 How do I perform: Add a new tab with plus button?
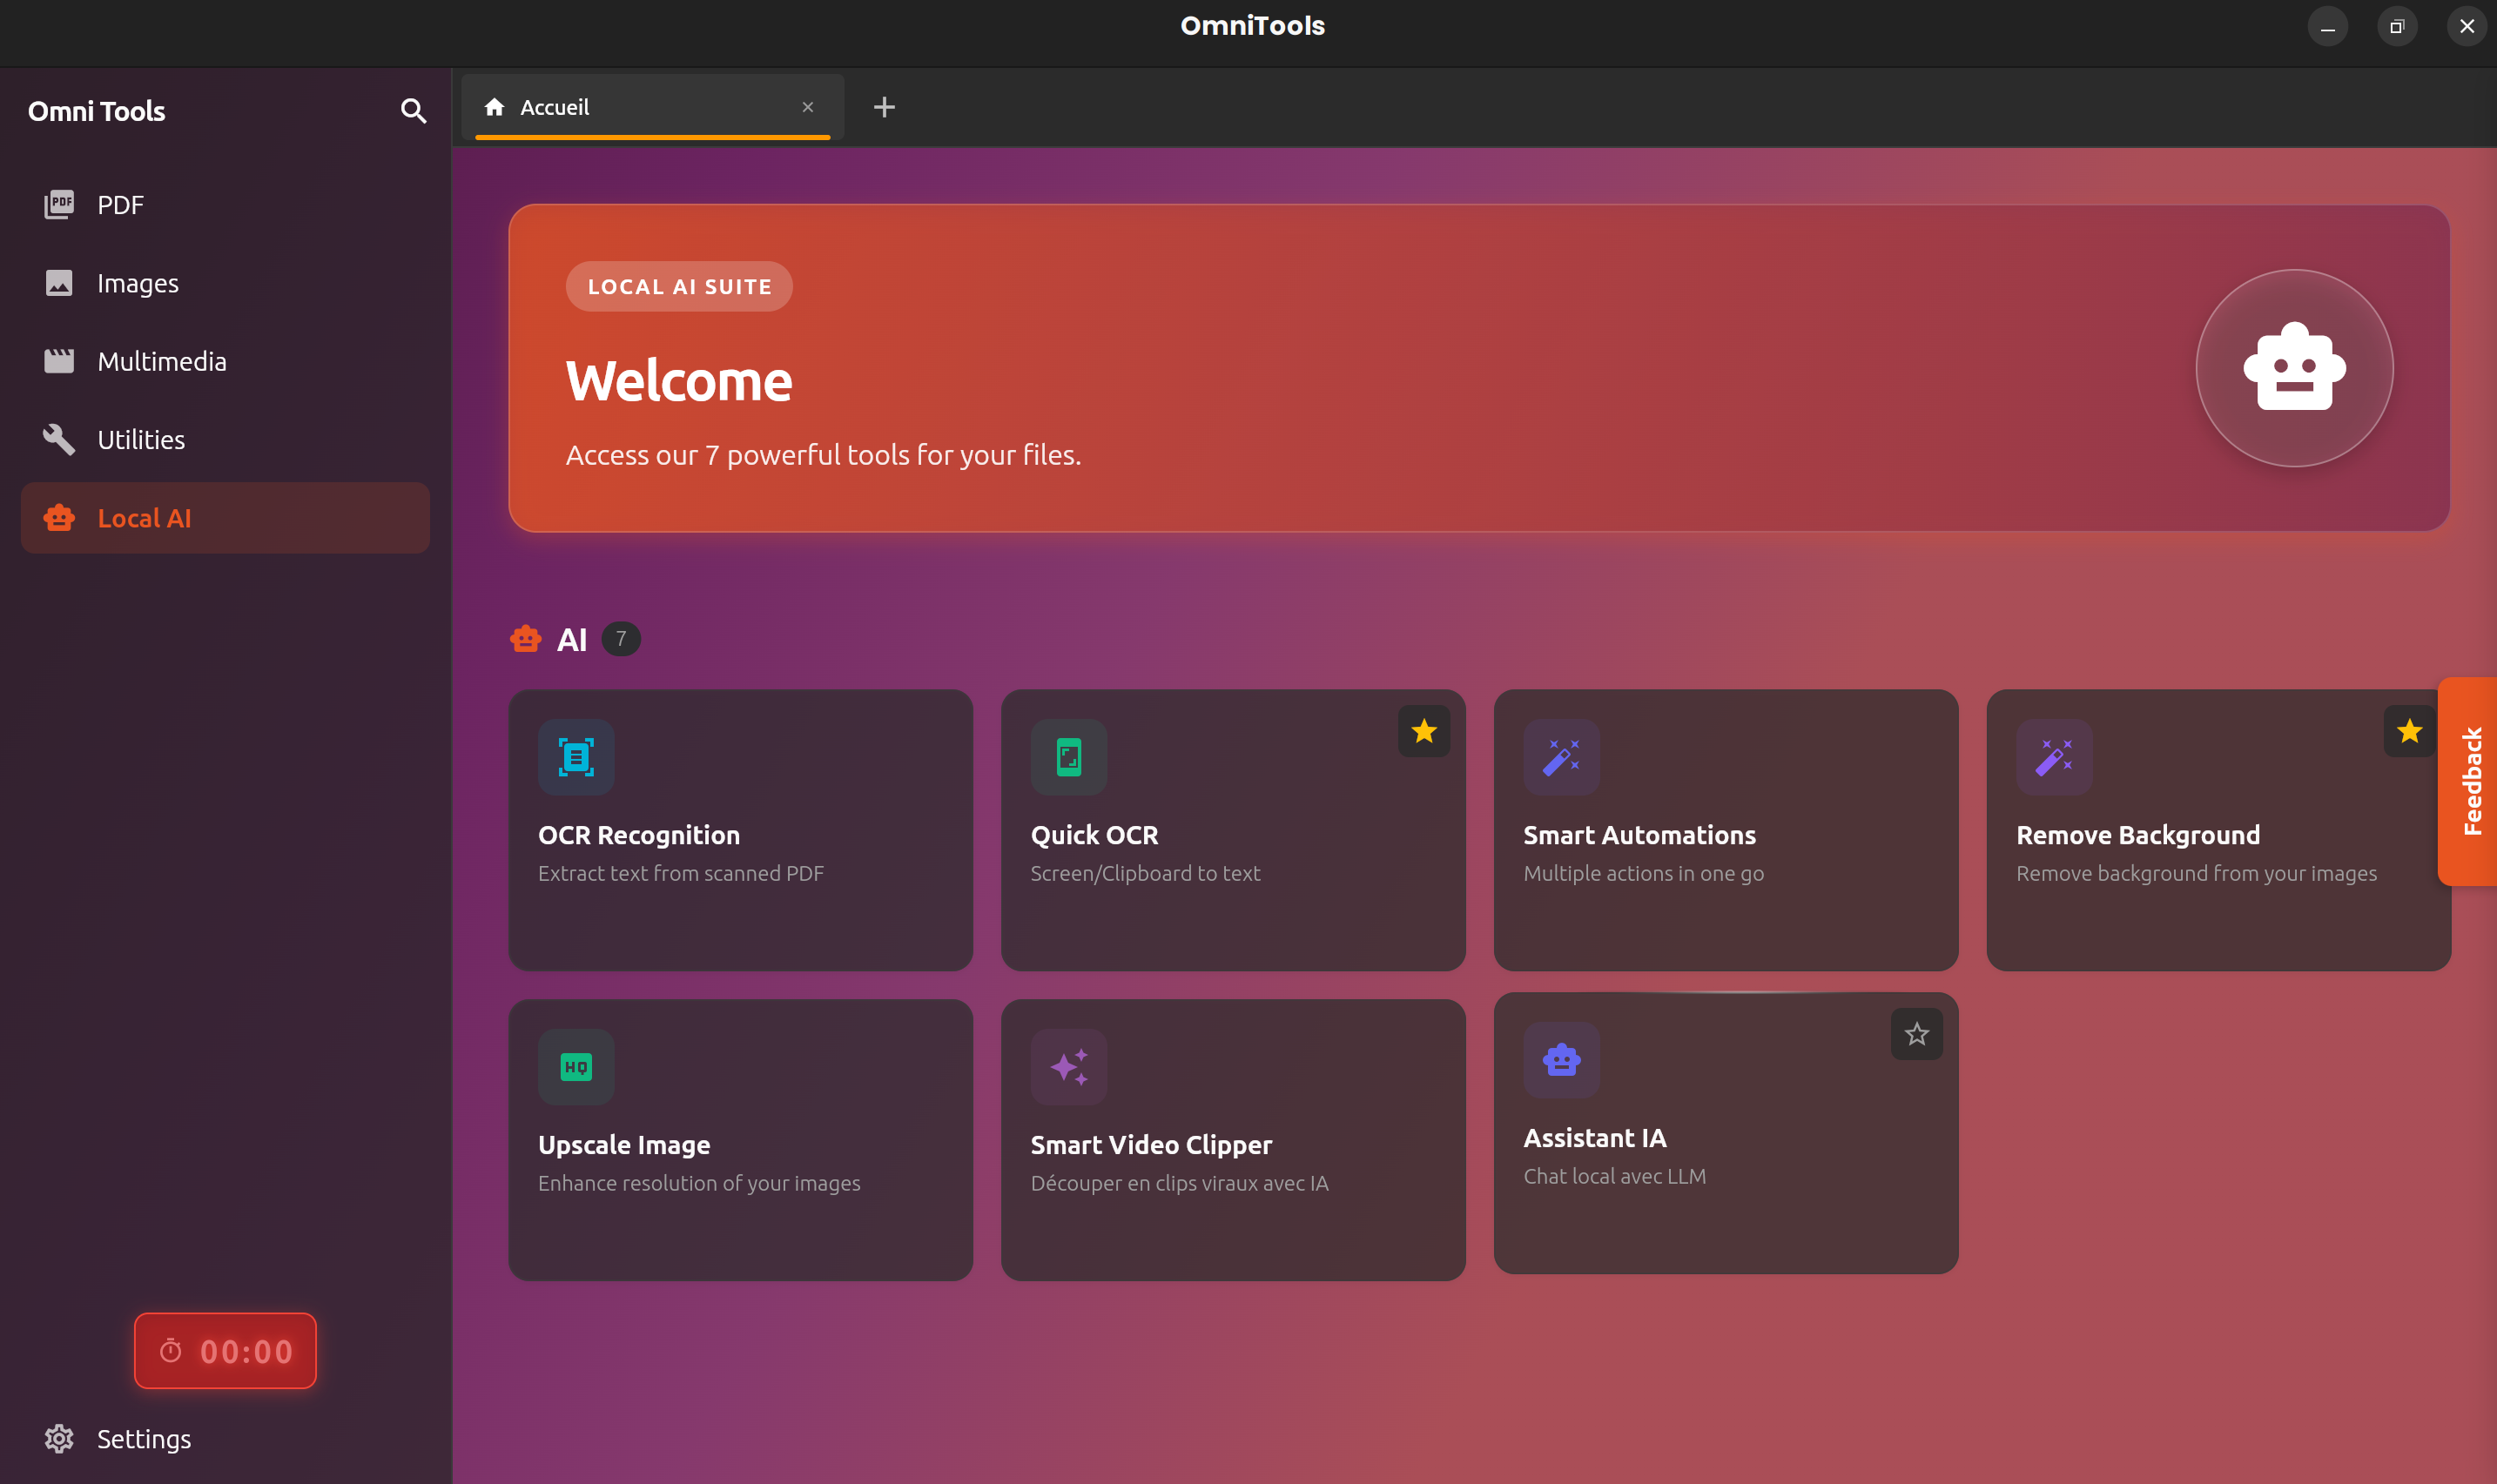[884, 107]
